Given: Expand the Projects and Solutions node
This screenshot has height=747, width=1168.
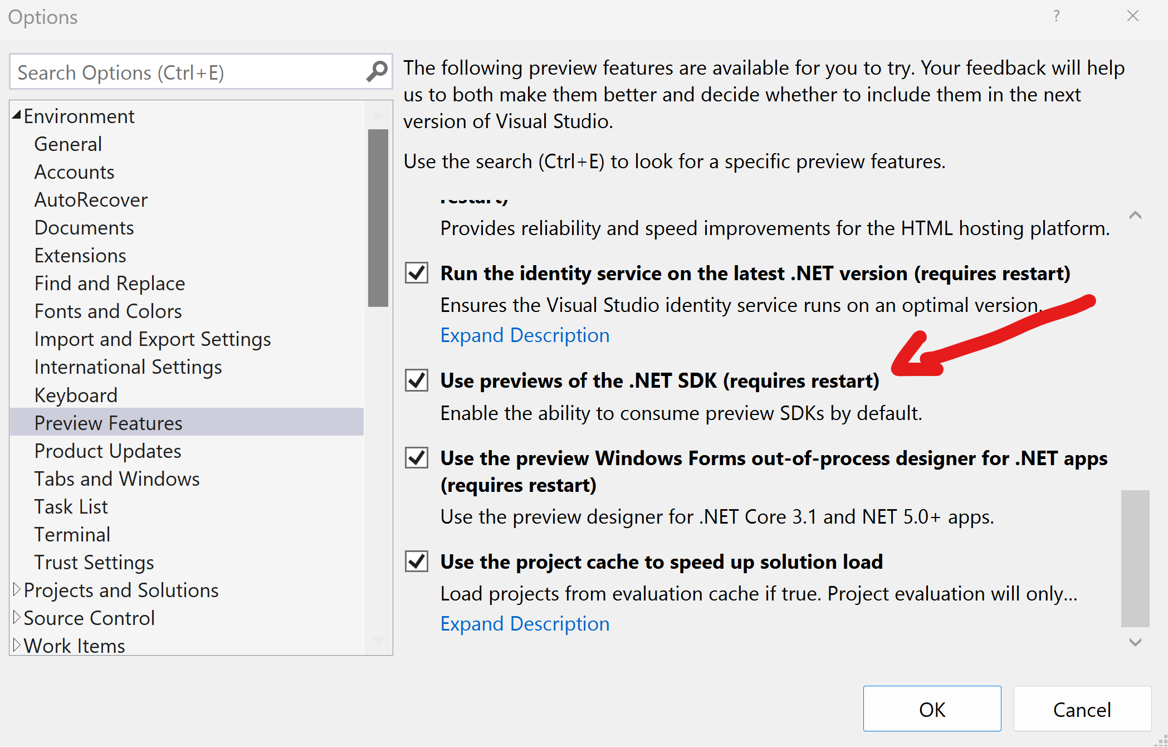Looking at the screenshot, I should coord(17,589).
